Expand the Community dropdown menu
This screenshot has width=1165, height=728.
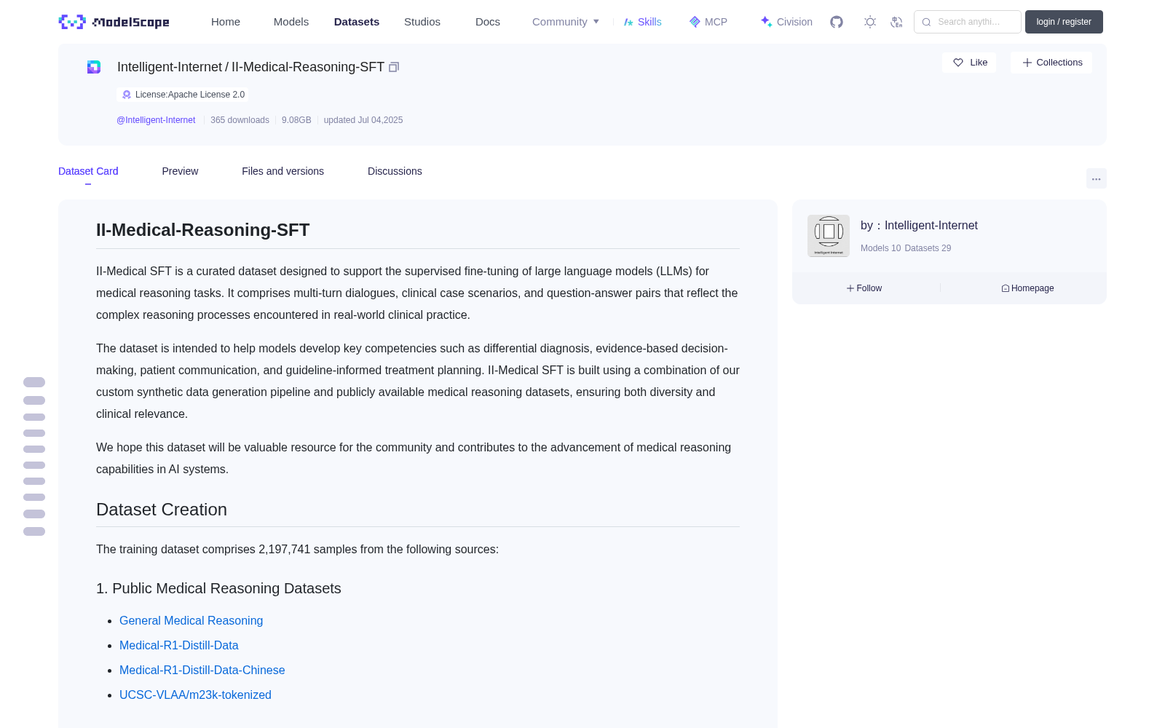pyautogui.click(x=566, y=22)
